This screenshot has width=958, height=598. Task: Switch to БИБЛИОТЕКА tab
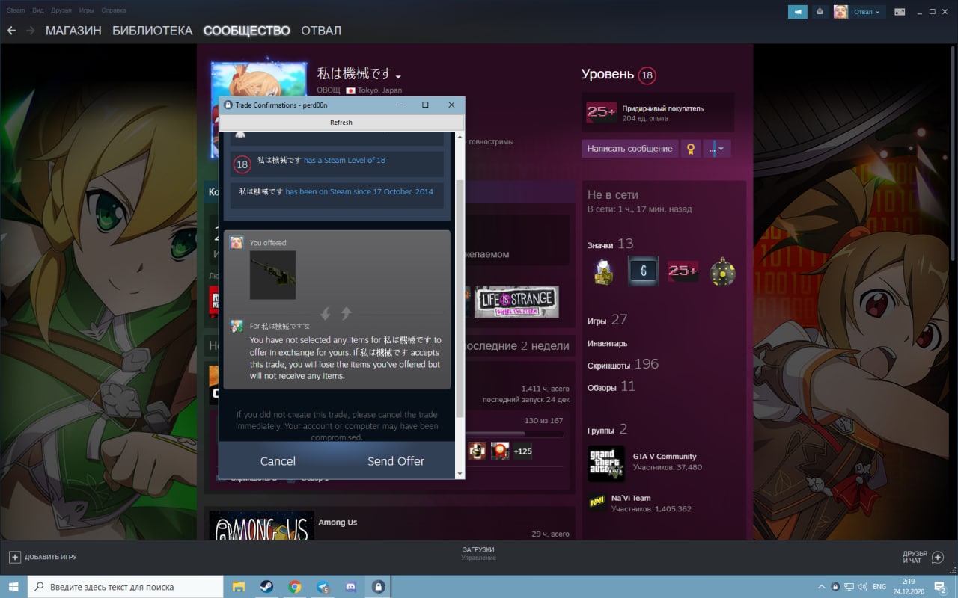coord(153,31)
